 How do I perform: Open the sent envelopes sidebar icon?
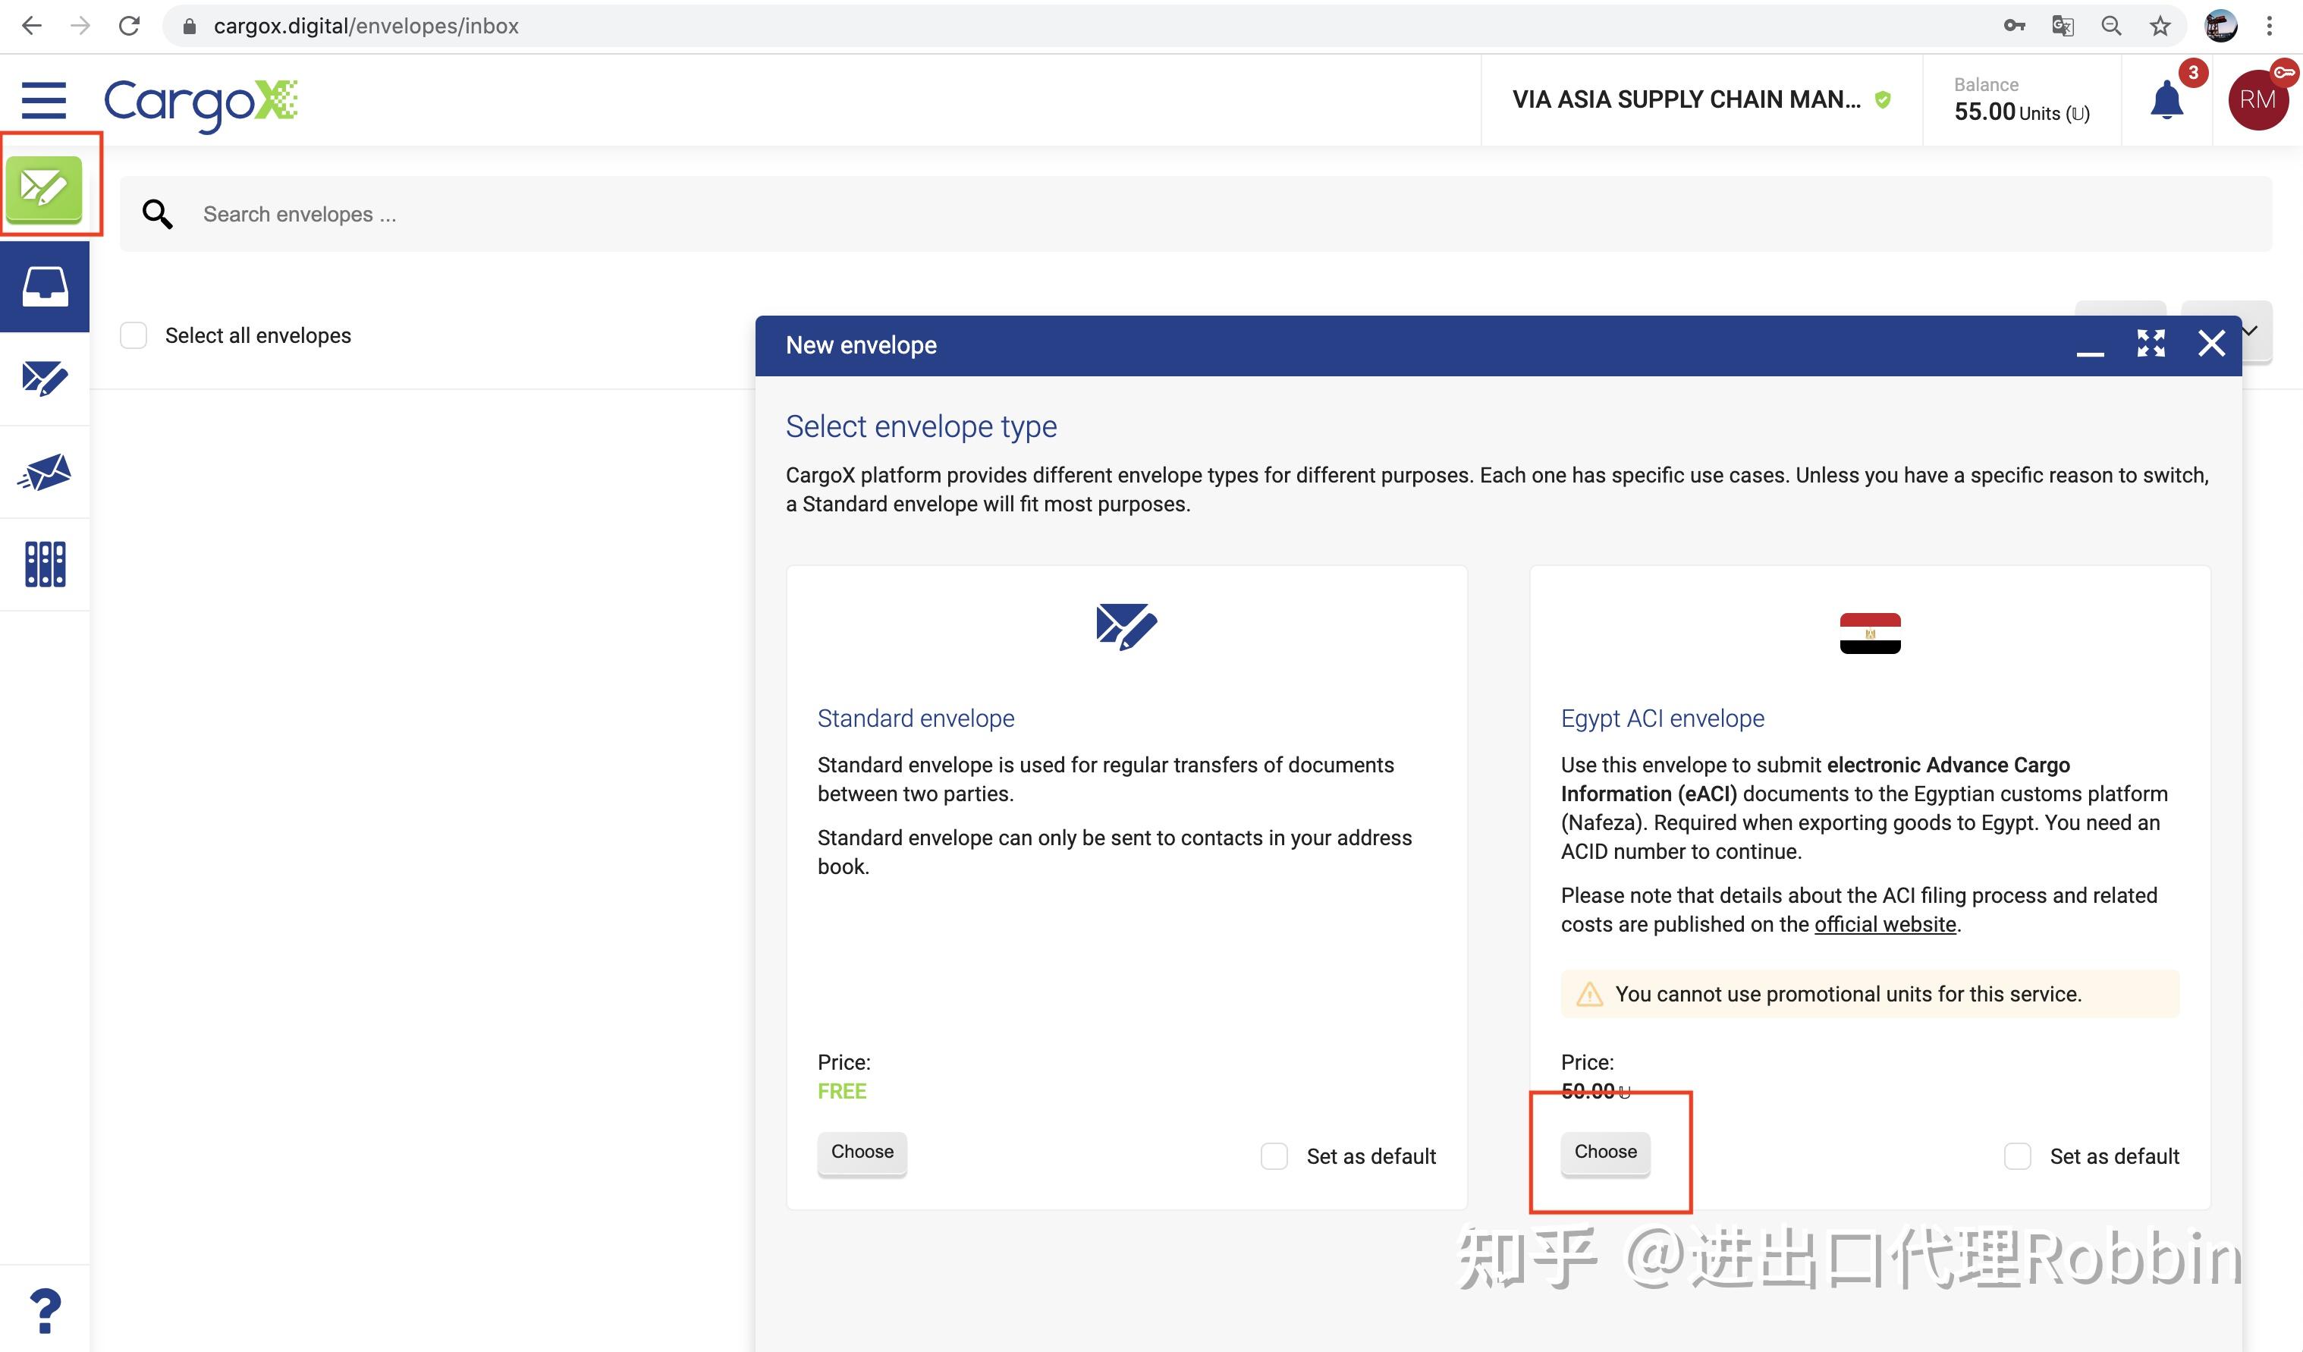[44, 379]
